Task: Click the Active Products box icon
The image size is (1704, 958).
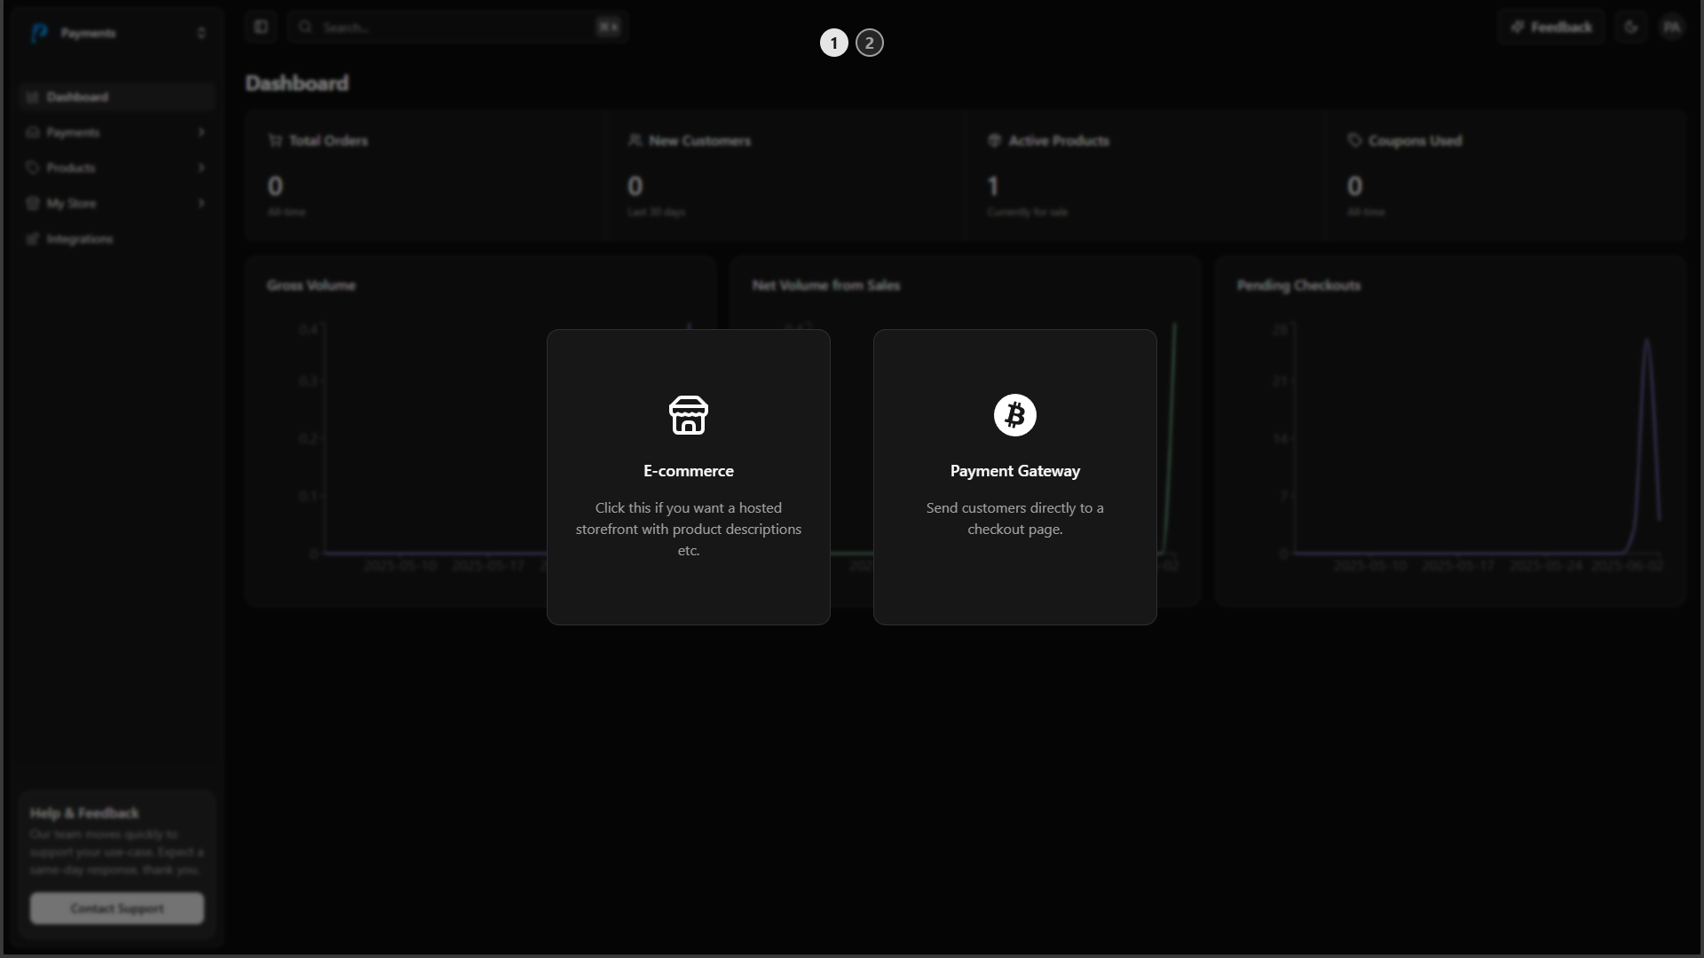Action: click(994, 140)
